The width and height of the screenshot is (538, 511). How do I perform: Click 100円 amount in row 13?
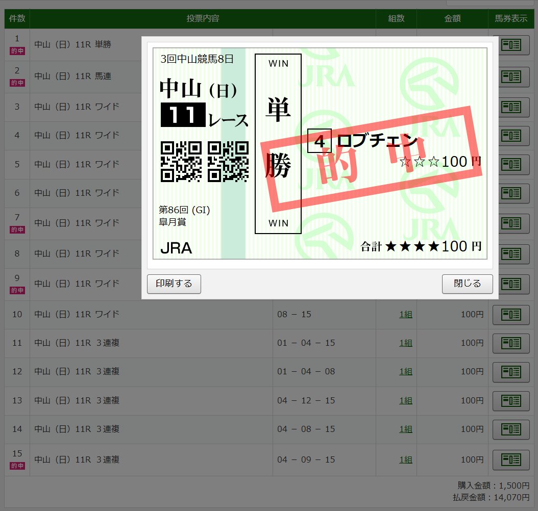click(472, 400)
